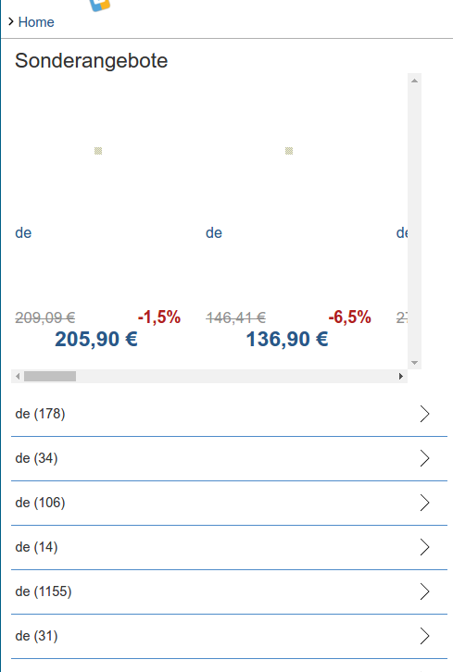This screenshot has width=453, height=672.
Task: Expand the de (34) category chevron
Action: (x=424, y=458)
